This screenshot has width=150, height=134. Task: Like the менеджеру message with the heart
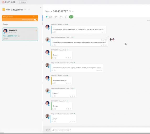point(104,45)
